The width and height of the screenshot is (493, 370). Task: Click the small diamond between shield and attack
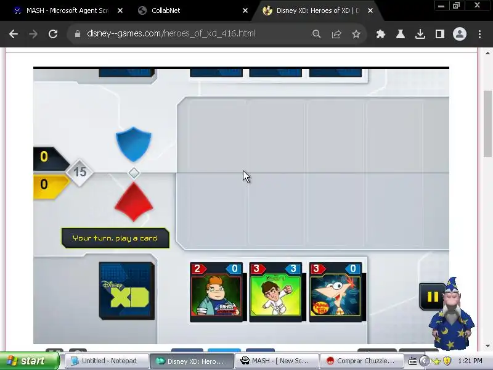[x=134, y=173]
